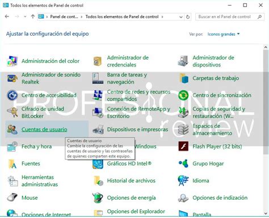Click the search magnifier icon

pos(259,17)
